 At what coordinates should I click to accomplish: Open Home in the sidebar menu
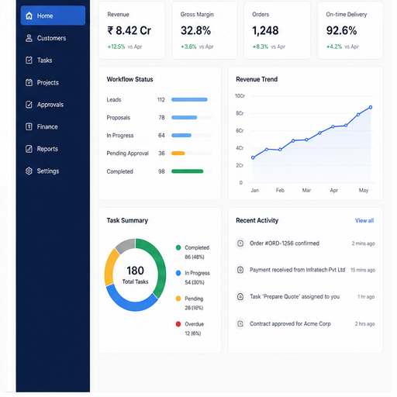(53, 16)
